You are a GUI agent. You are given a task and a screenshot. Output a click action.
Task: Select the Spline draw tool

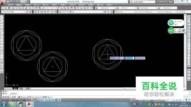coord(2,41)
